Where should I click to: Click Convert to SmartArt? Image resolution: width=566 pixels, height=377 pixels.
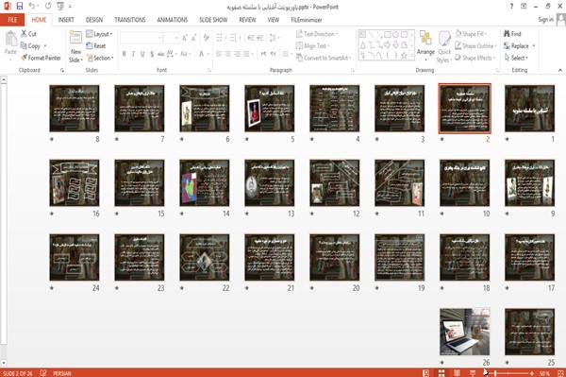pyautogui.click(x=324, y=58)
